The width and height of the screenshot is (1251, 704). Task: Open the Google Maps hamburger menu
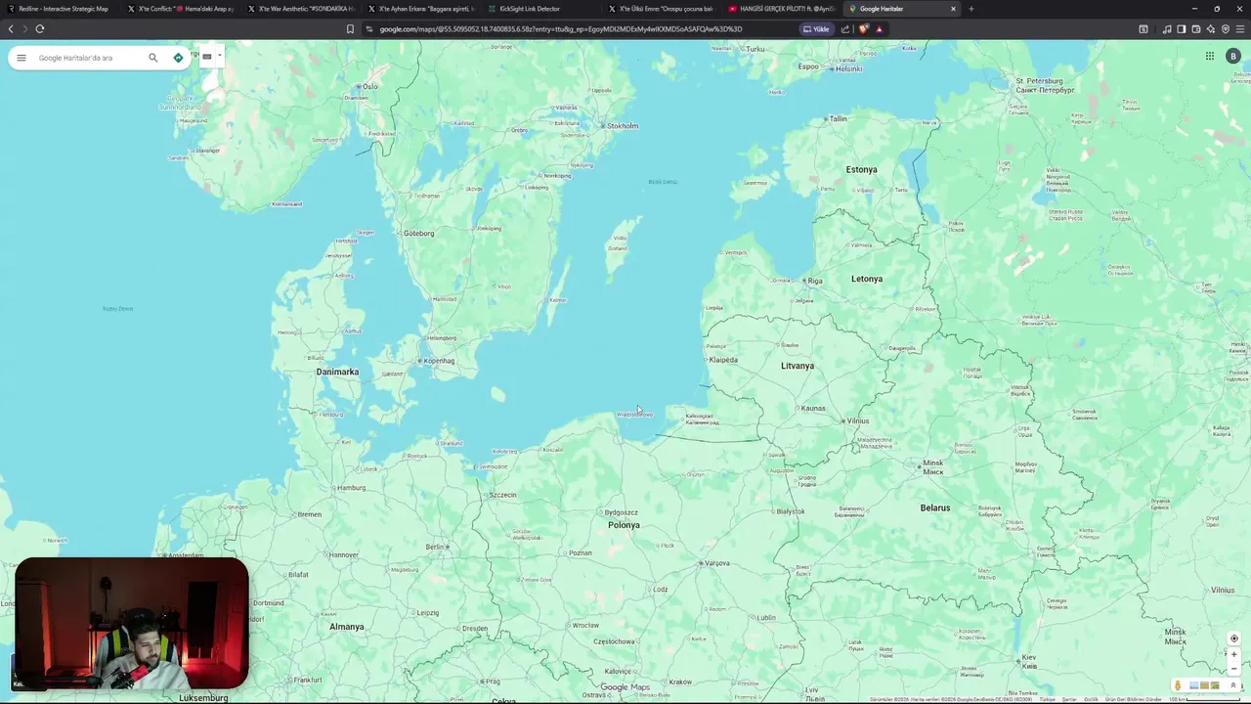point(22,58)
